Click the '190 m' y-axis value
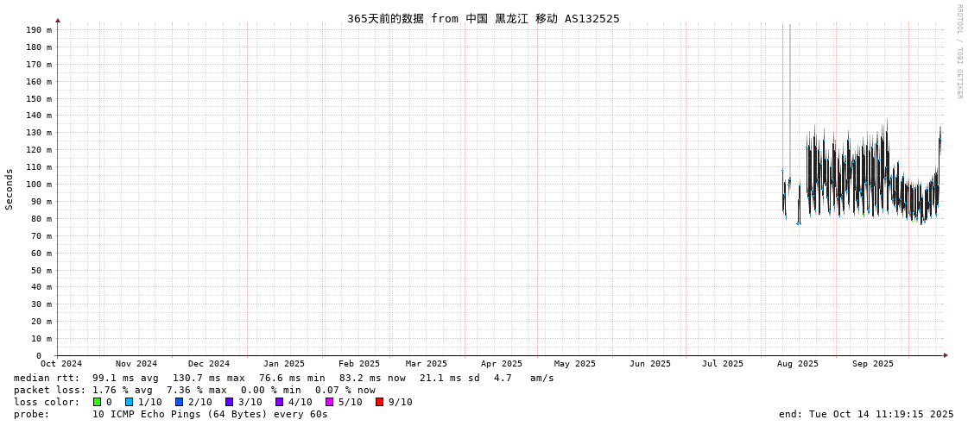This screenshot has width=968, height=426. [x=39, y=29]
